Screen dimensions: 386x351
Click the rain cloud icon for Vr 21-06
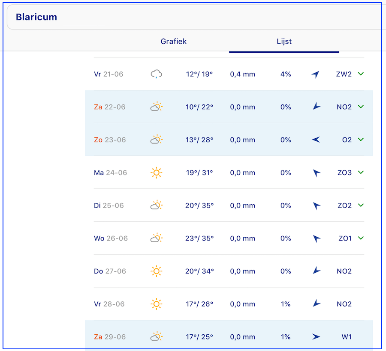coord(157,74)
